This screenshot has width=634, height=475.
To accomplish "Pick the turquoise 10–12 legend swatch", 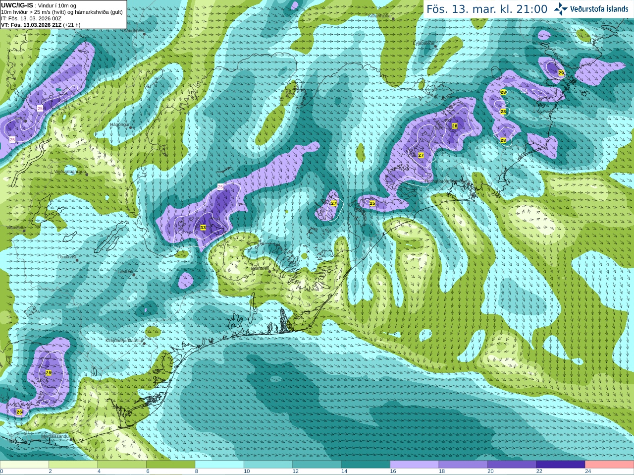I will [268, 465].
